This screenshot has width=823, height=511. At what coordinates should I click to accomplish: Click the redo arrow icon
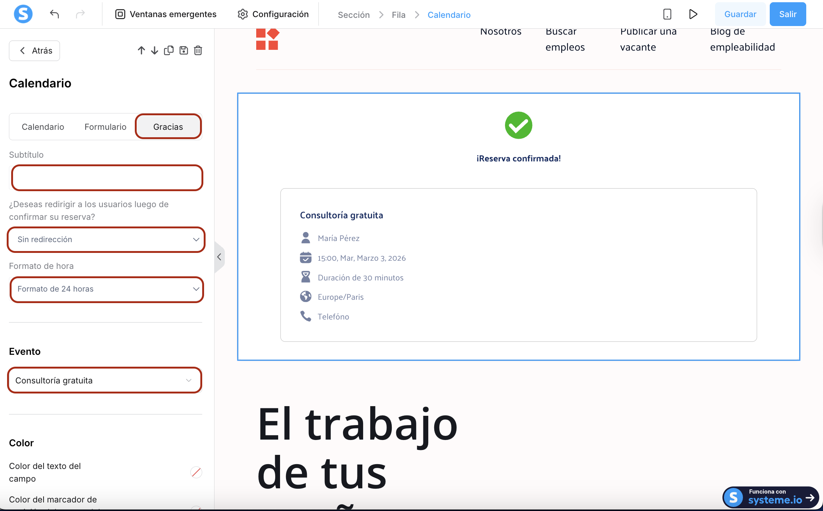[x=80, y=14]
